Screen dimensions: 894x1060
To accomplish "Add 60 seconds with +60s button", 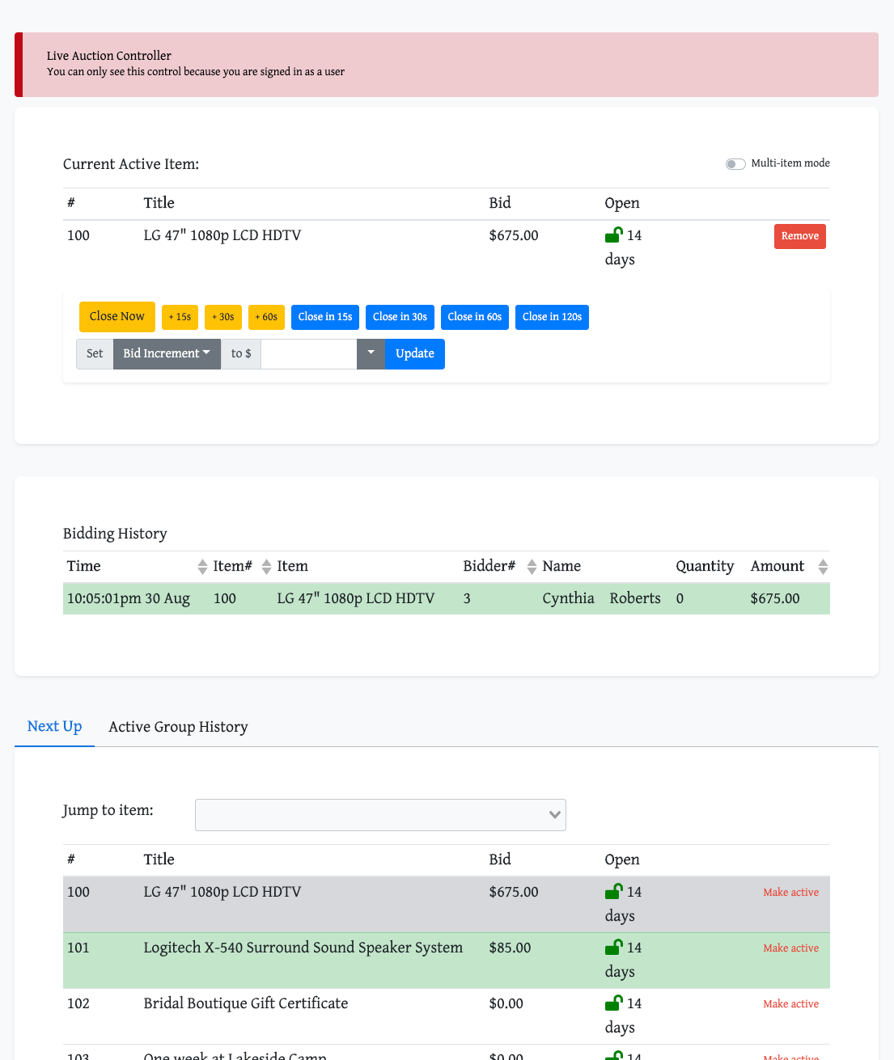I will click(266, 317).
